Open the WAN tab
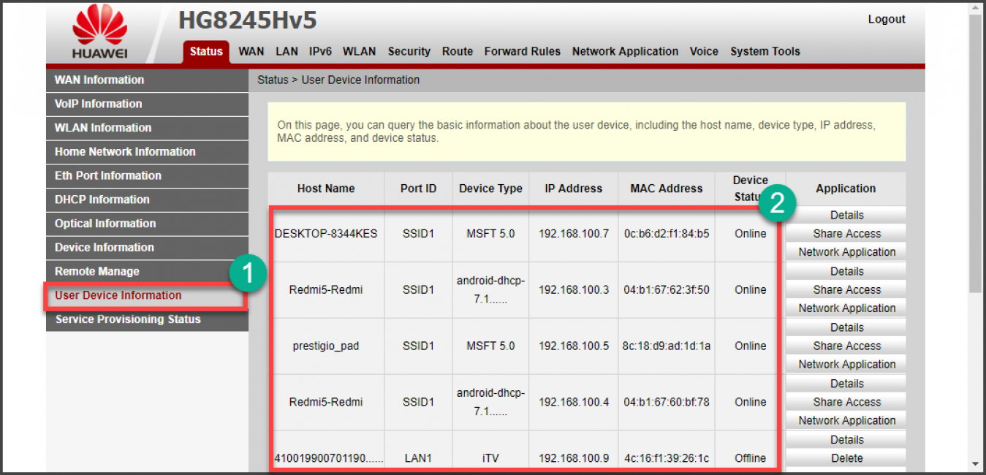The width and height of the screenshot is (986, 475). tap(251, 52)
